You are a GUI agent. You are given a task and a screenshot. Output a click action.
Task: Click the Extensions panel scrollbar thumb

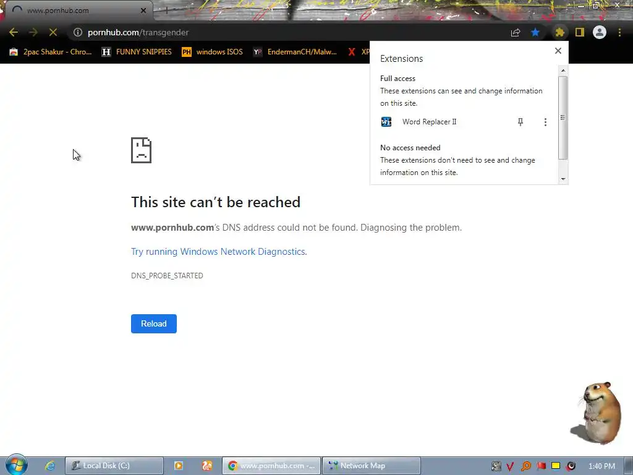[x=563, y=118]
